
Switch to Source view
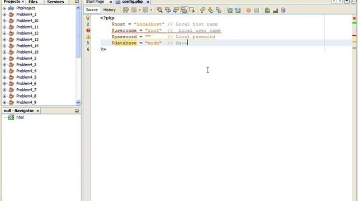92,10
